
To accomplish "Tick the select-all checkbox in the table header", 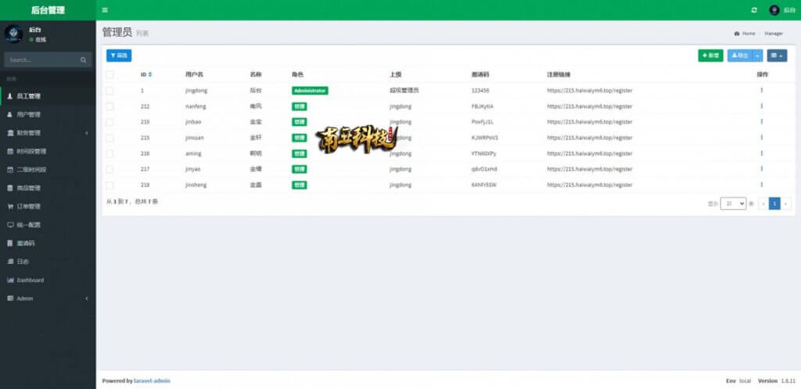I will pos(110,74).
